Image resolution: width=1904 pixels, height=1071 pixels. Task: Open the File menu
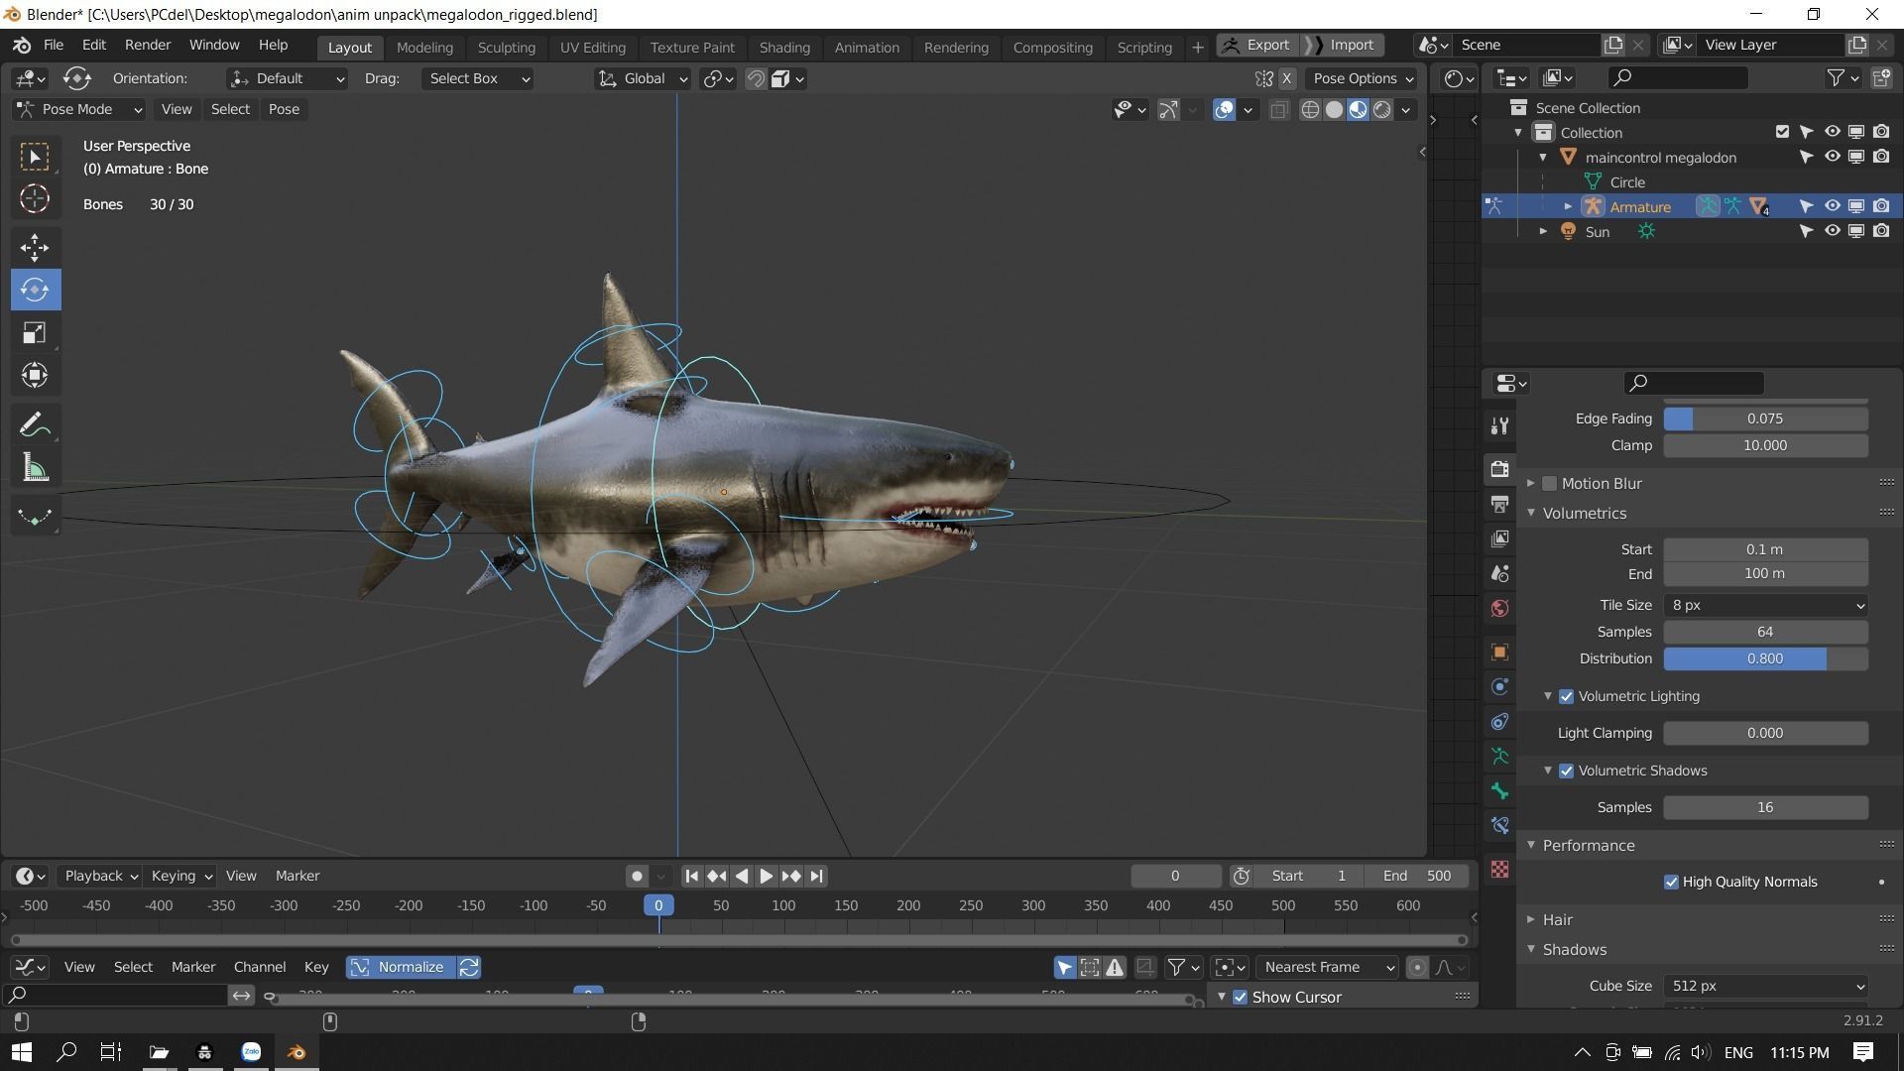tap(54, 45)
